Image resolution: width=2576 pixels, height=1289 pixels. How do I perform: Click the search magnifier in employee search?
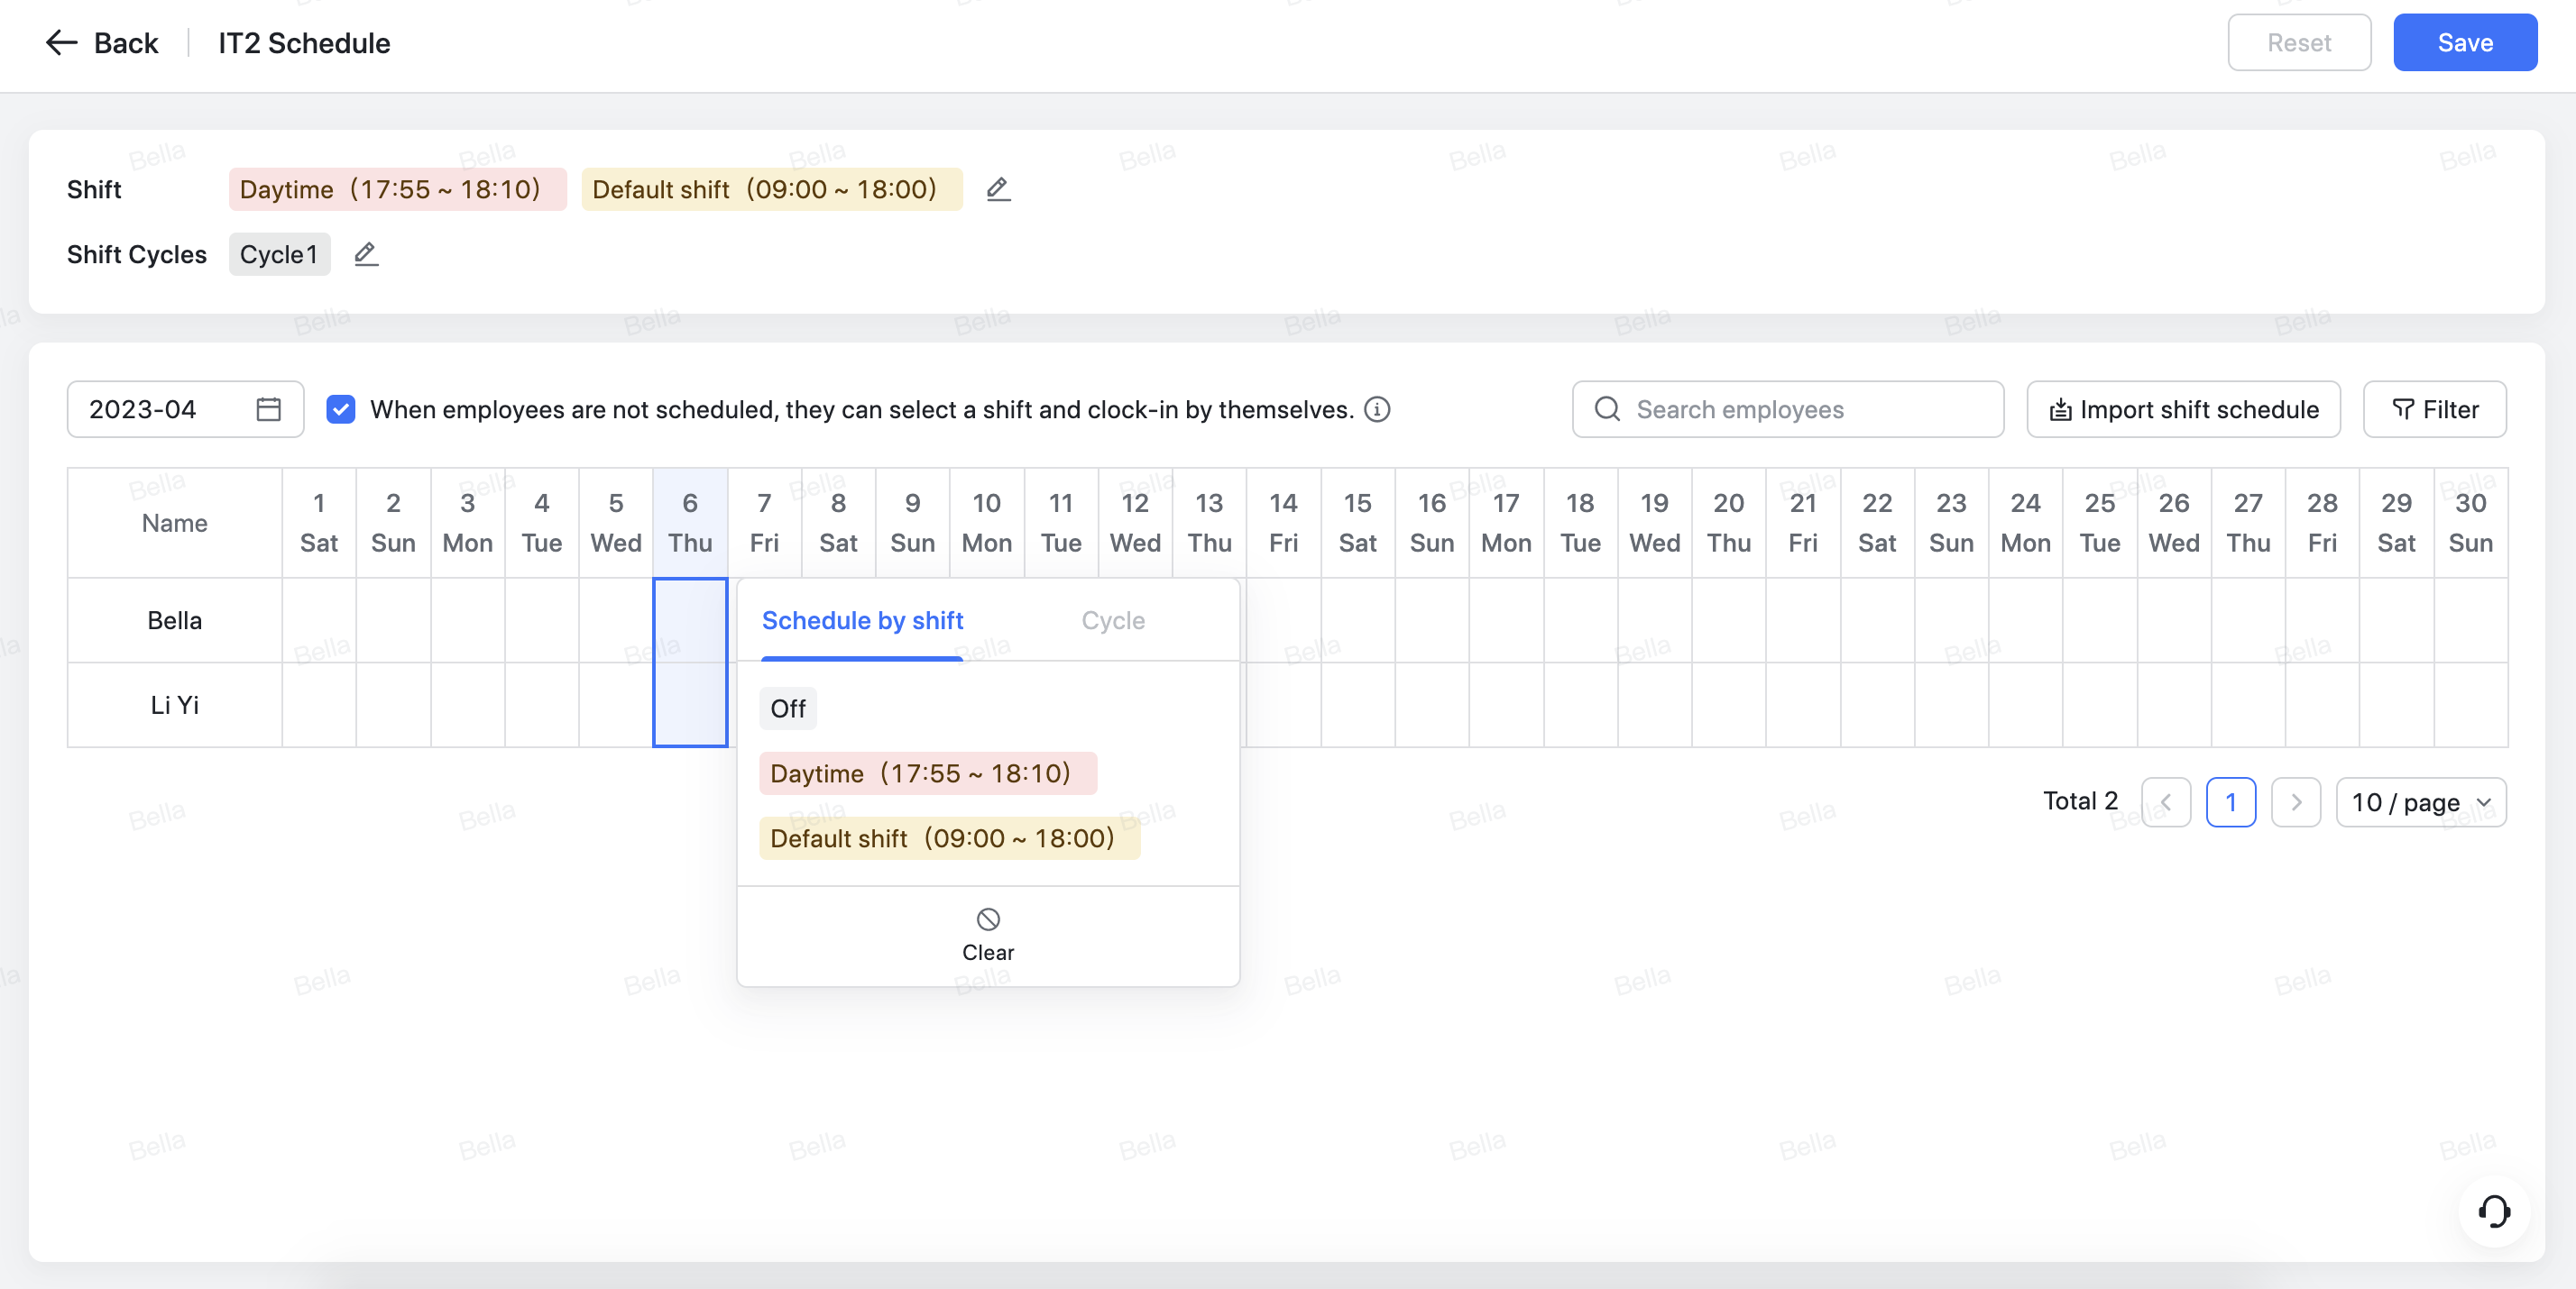click(1607, 408)
